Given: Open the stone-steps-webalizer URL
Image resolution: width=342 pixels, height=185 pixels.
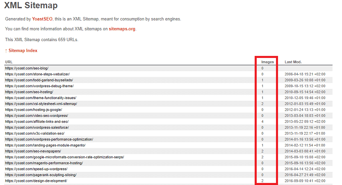Looking at the screenshot, I should coord(37,74).
